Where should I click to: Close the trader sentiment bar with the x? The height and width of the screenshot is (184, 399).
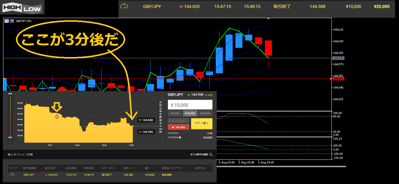coord(10,142)
